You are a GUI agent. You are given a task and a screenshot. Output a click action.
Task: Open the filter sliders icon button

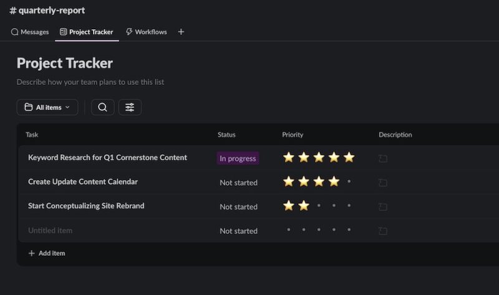point(130,107)
